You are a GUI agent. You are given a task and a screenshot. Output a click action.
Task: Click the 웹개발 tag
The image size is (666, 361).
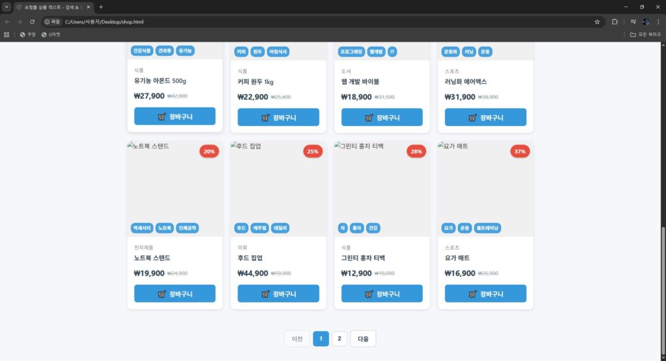(x=376, y=51)
